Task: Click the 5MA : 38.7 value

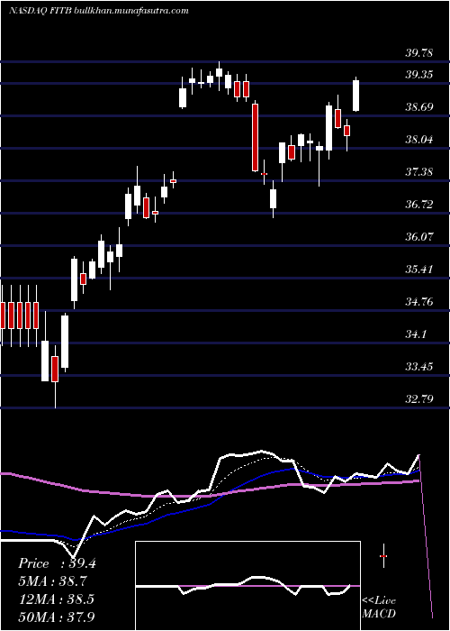Action: [x=52, y=581]
